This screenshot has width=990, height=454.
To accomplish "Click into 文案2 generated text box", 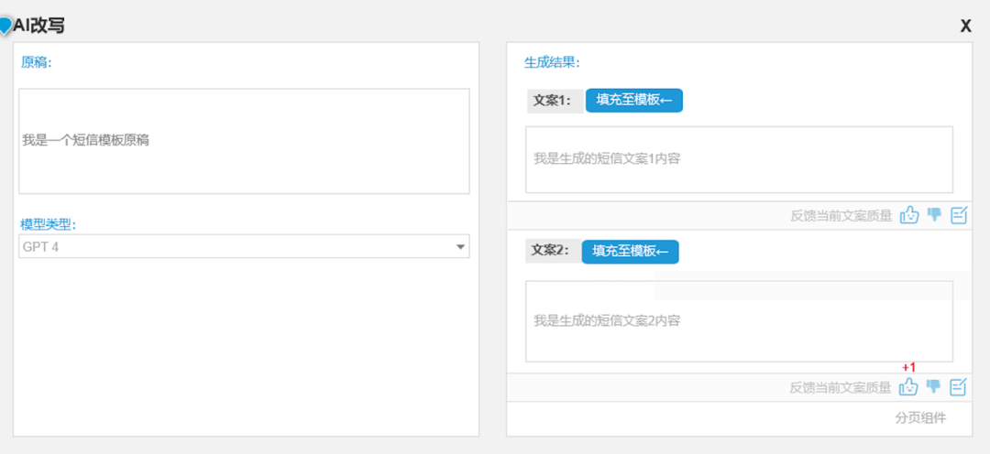I will (739, 321).
